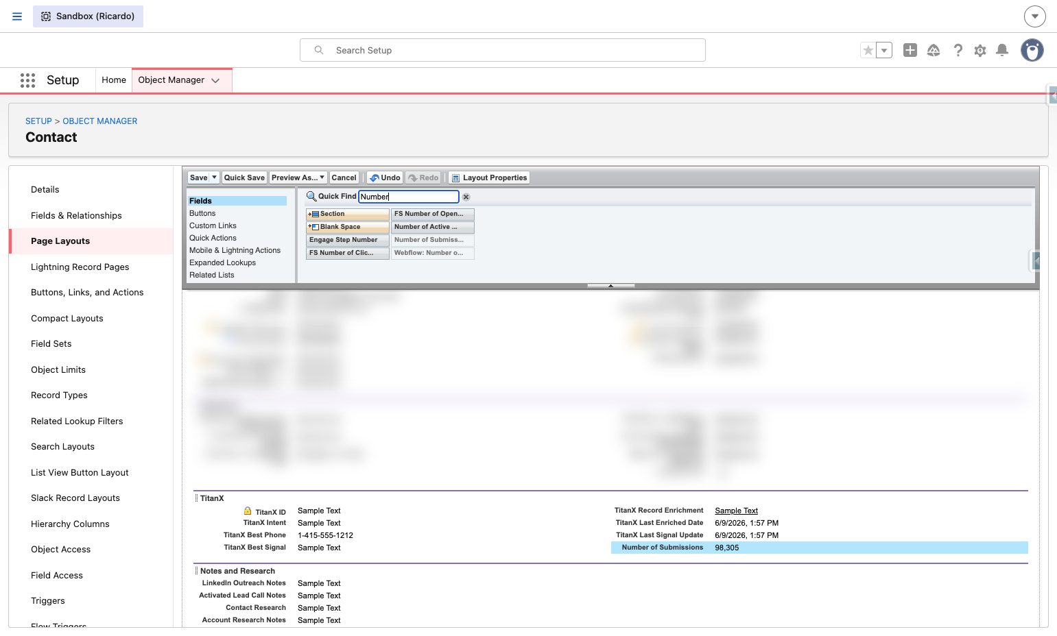
Task: Click the favorites star icon
Action: pyautogui.click(x=868, y=50)
